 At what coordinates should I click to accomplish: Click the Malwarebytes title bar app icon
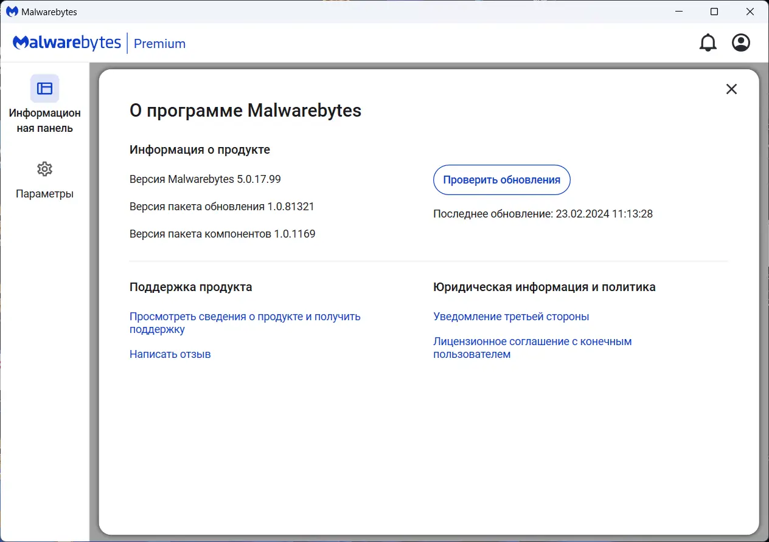tap(12, 12)
